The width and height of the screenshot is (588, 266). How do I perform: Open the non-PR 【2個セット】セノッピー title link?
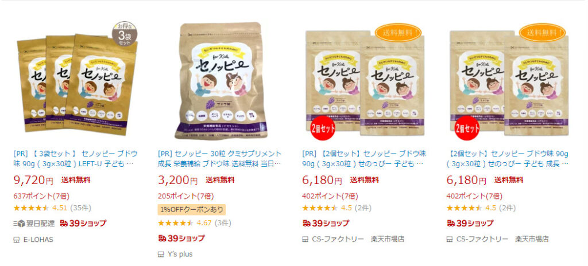pos(508,159)
